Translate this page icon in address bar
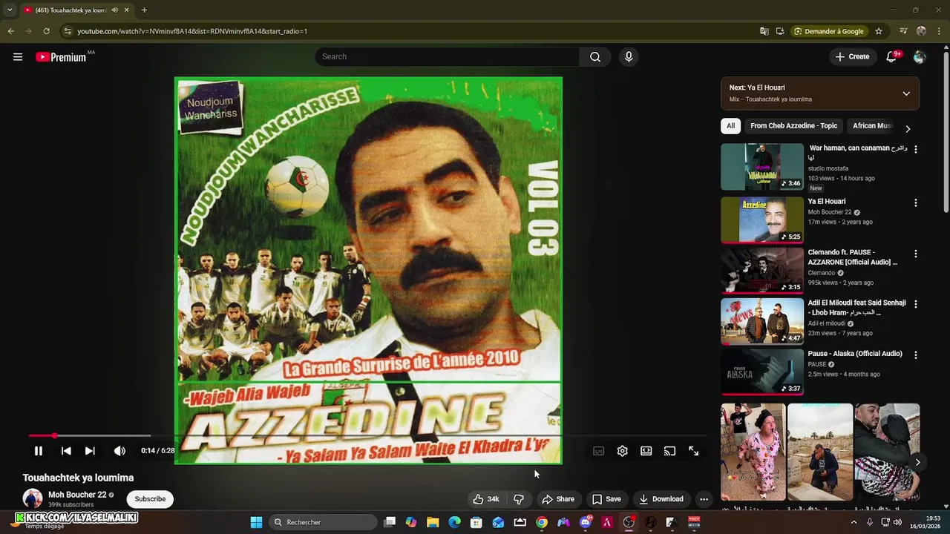This screenshot has width=950, height=534. pyautogui.click(x=764, y=31)
